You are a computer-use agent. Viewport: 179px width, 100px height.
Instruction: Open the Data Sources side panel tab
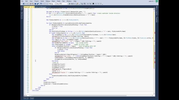coord(22,15)
